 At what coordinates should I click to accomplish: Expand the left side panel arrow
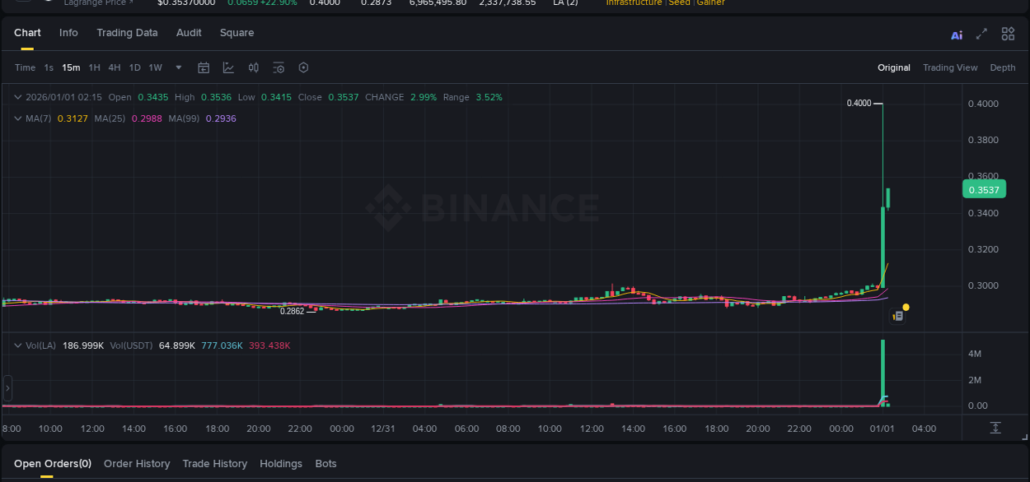coord(7,387)
